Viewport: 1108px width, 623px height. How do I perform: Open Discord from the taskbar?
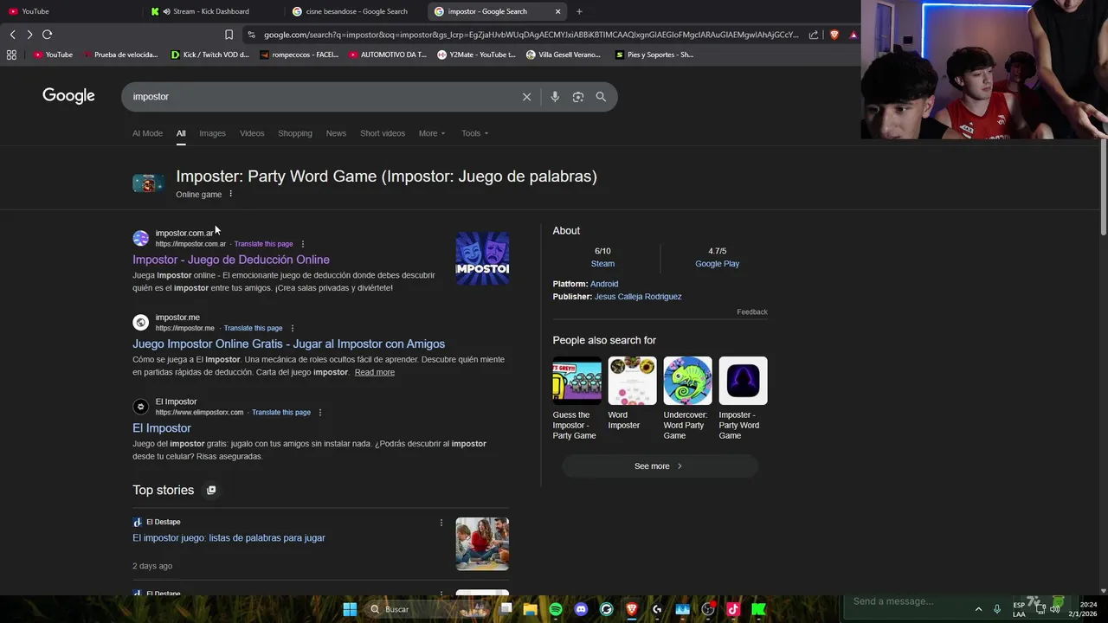581,609
